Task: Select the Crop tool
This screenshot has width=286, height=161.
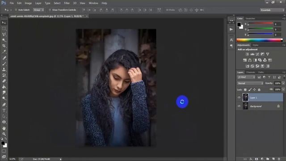Action: click(x=4, y=46)
